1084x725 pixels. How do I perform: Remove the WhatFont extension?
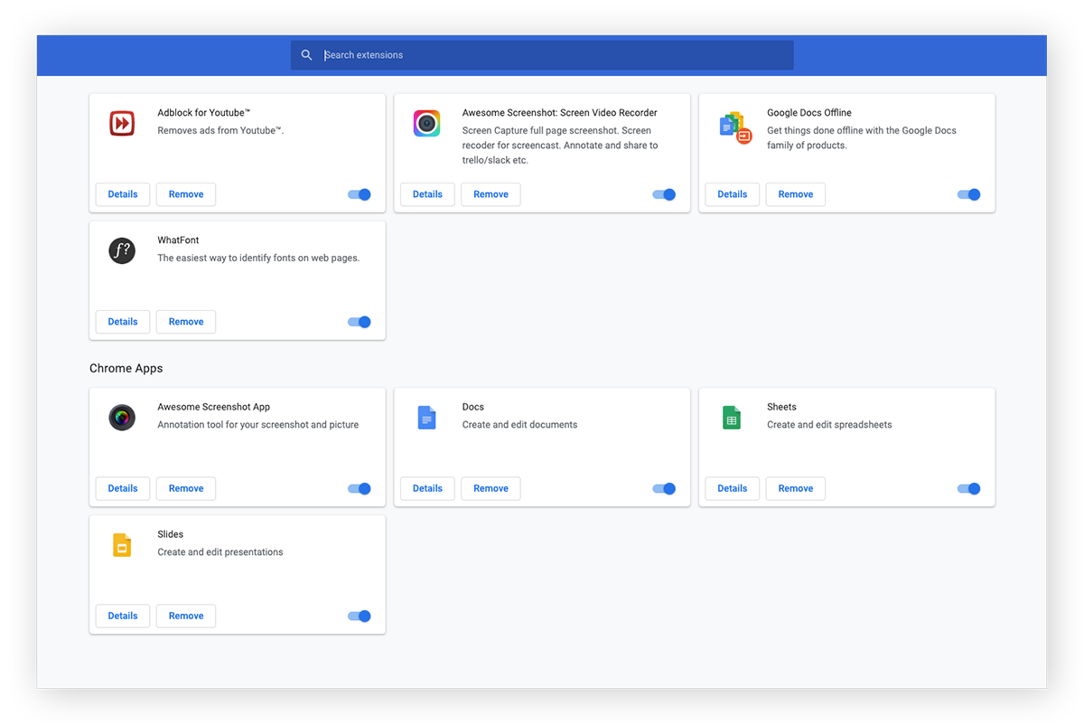(186, 322)
